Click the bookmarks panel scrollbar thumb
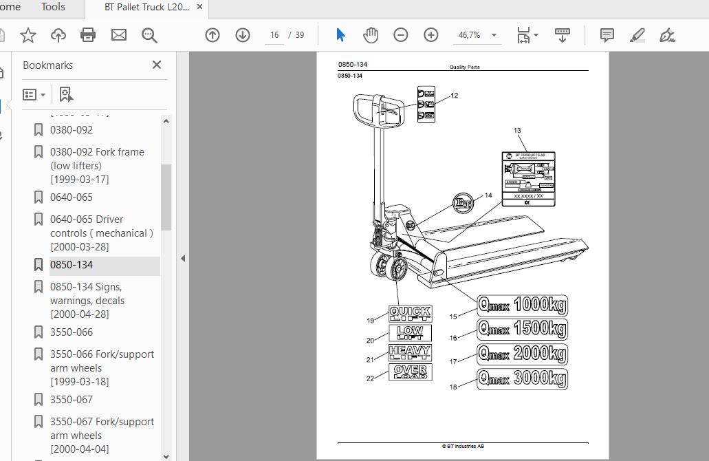This screenshot has height=461, width=709. tap(166, 197)
